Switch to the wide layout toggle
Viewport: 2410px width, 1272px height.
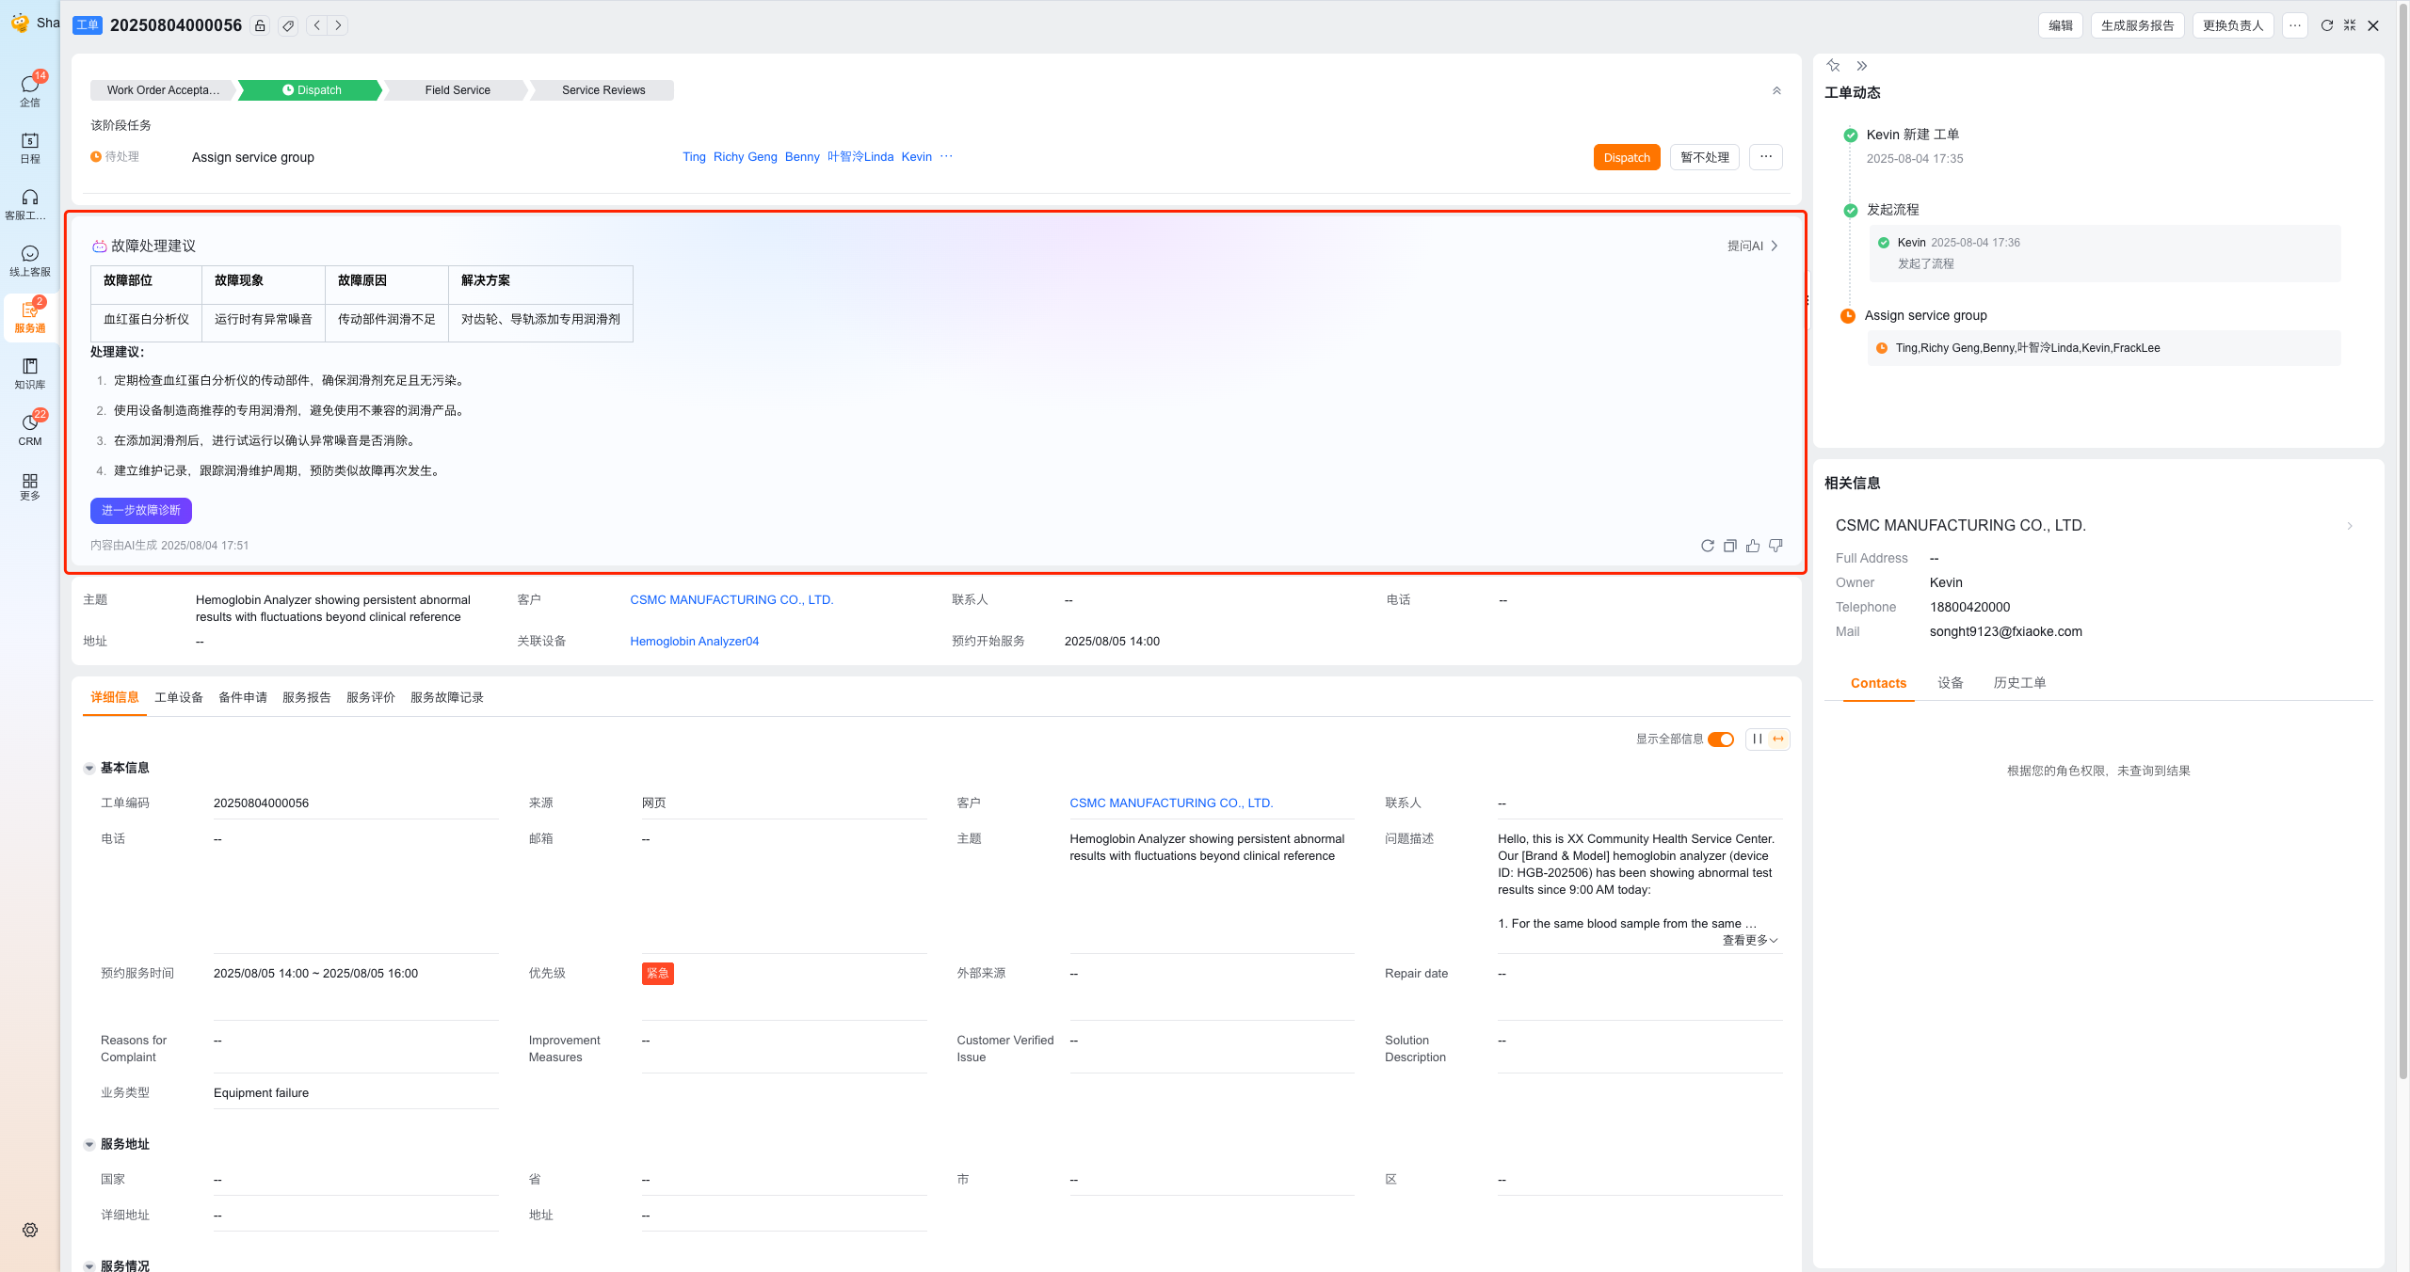pyautogui.click(x=1778, y=739)
